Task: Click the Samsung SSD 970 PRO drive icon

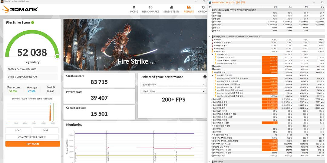Action: pos(213,10)
